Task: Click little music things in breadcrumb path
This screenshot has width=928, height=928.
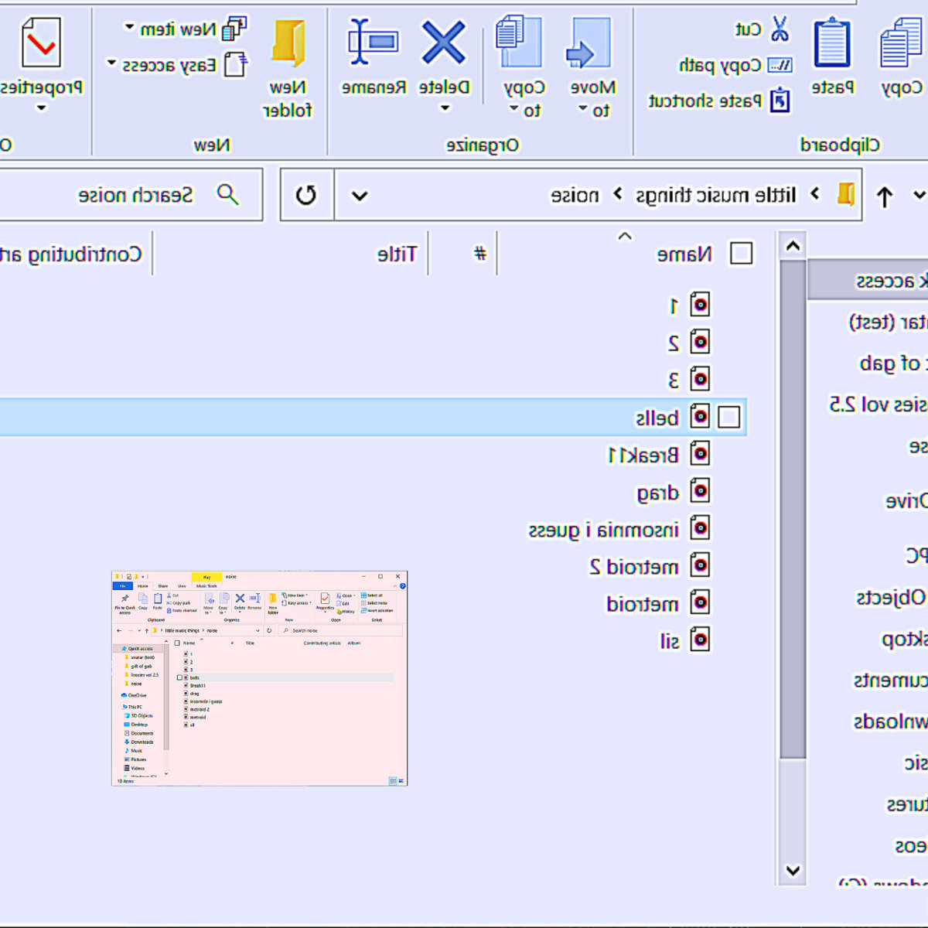Action: pyautogui.click(x=715, y=195)
